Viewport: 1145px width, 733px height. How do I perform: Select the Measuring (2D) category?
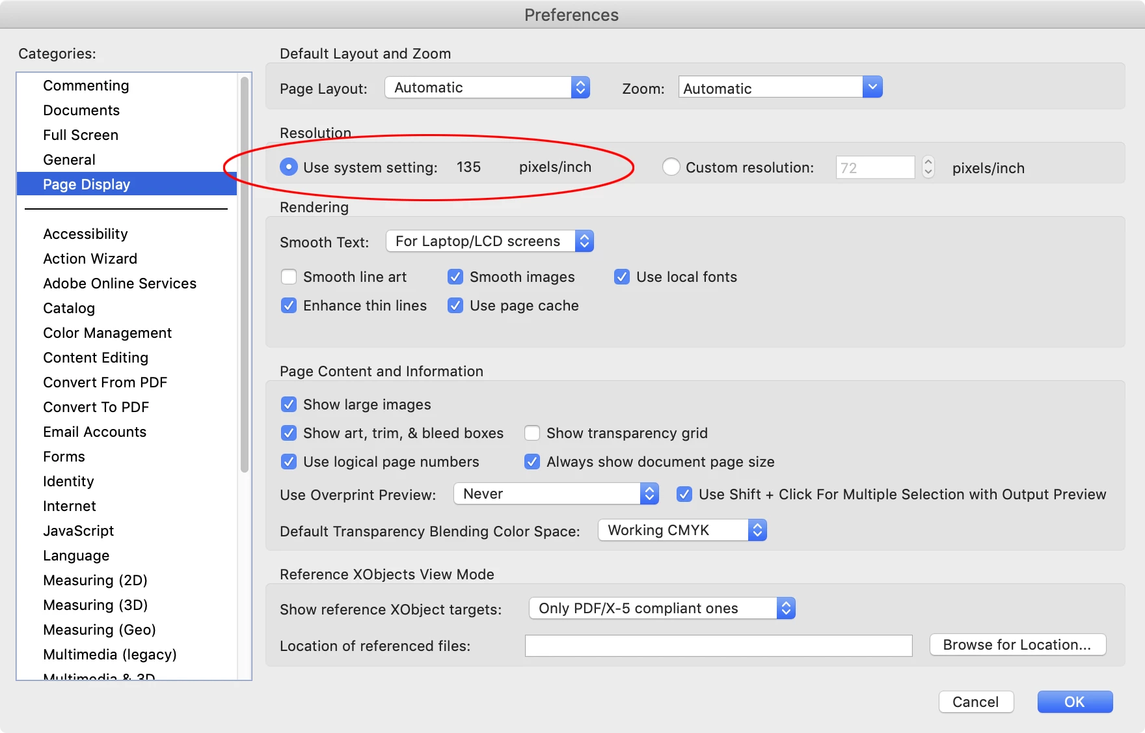point(127,580)
